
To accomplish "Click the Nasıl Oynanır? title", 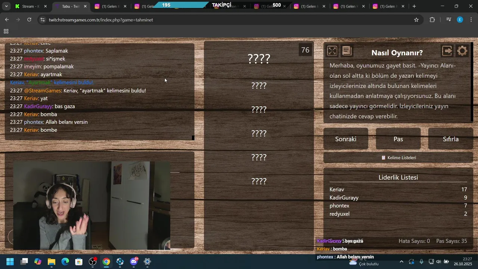I will [397, 53].
